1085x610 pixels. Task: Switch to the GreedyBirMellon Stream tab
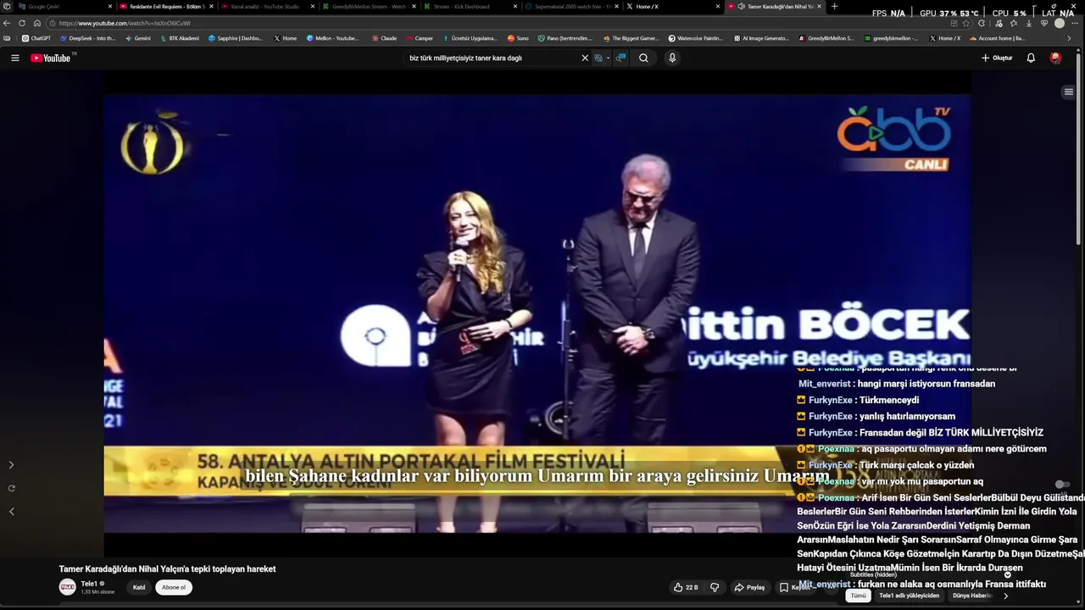point(368,6)
